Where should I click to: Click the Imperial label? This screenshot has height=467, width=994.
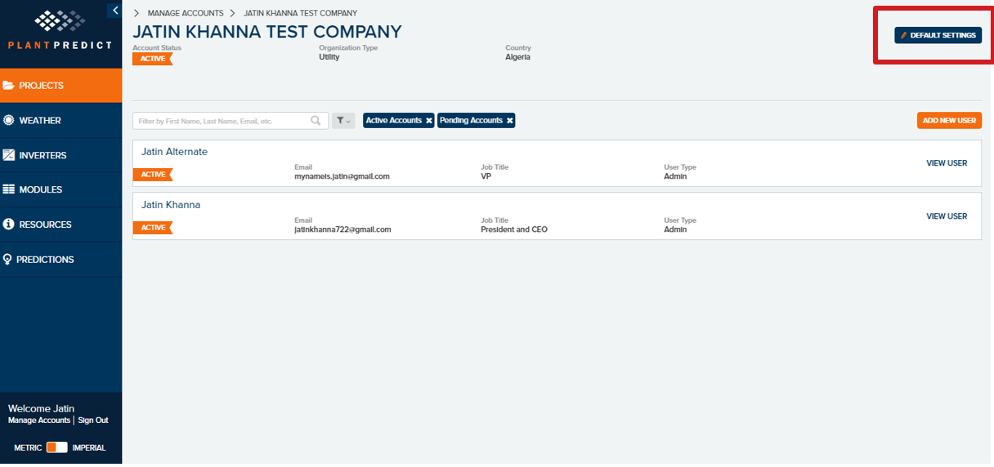click(89, 448)
